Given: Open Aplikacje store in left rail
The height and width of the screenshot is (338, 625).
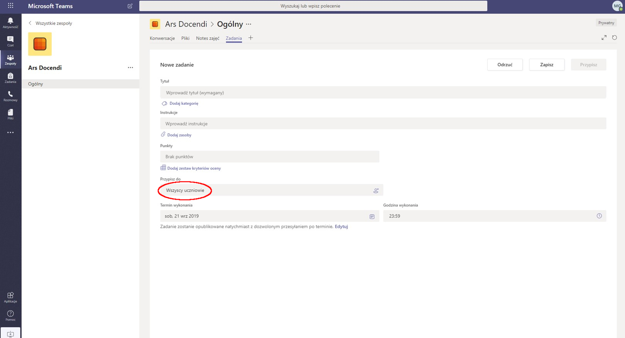Looking at the screenshot, I should [10, 297].
